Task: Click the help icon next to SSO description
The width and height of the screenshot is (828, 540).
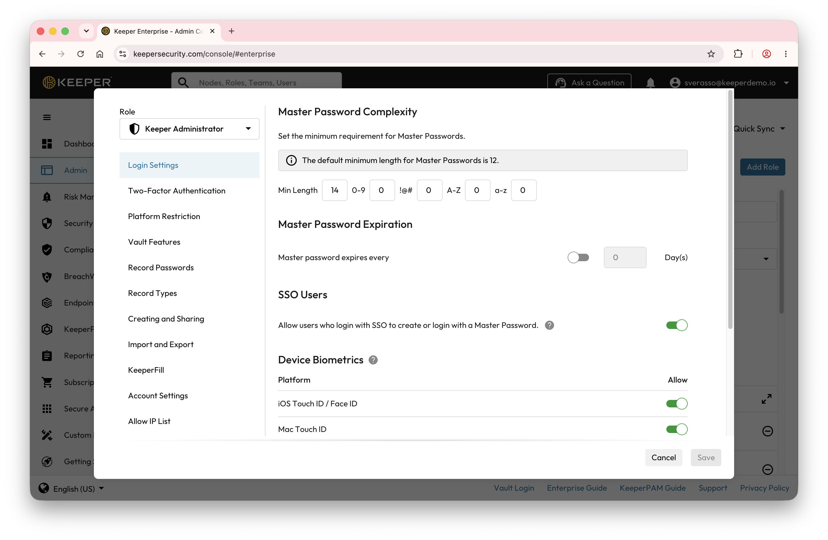Action: click(549, 325)
